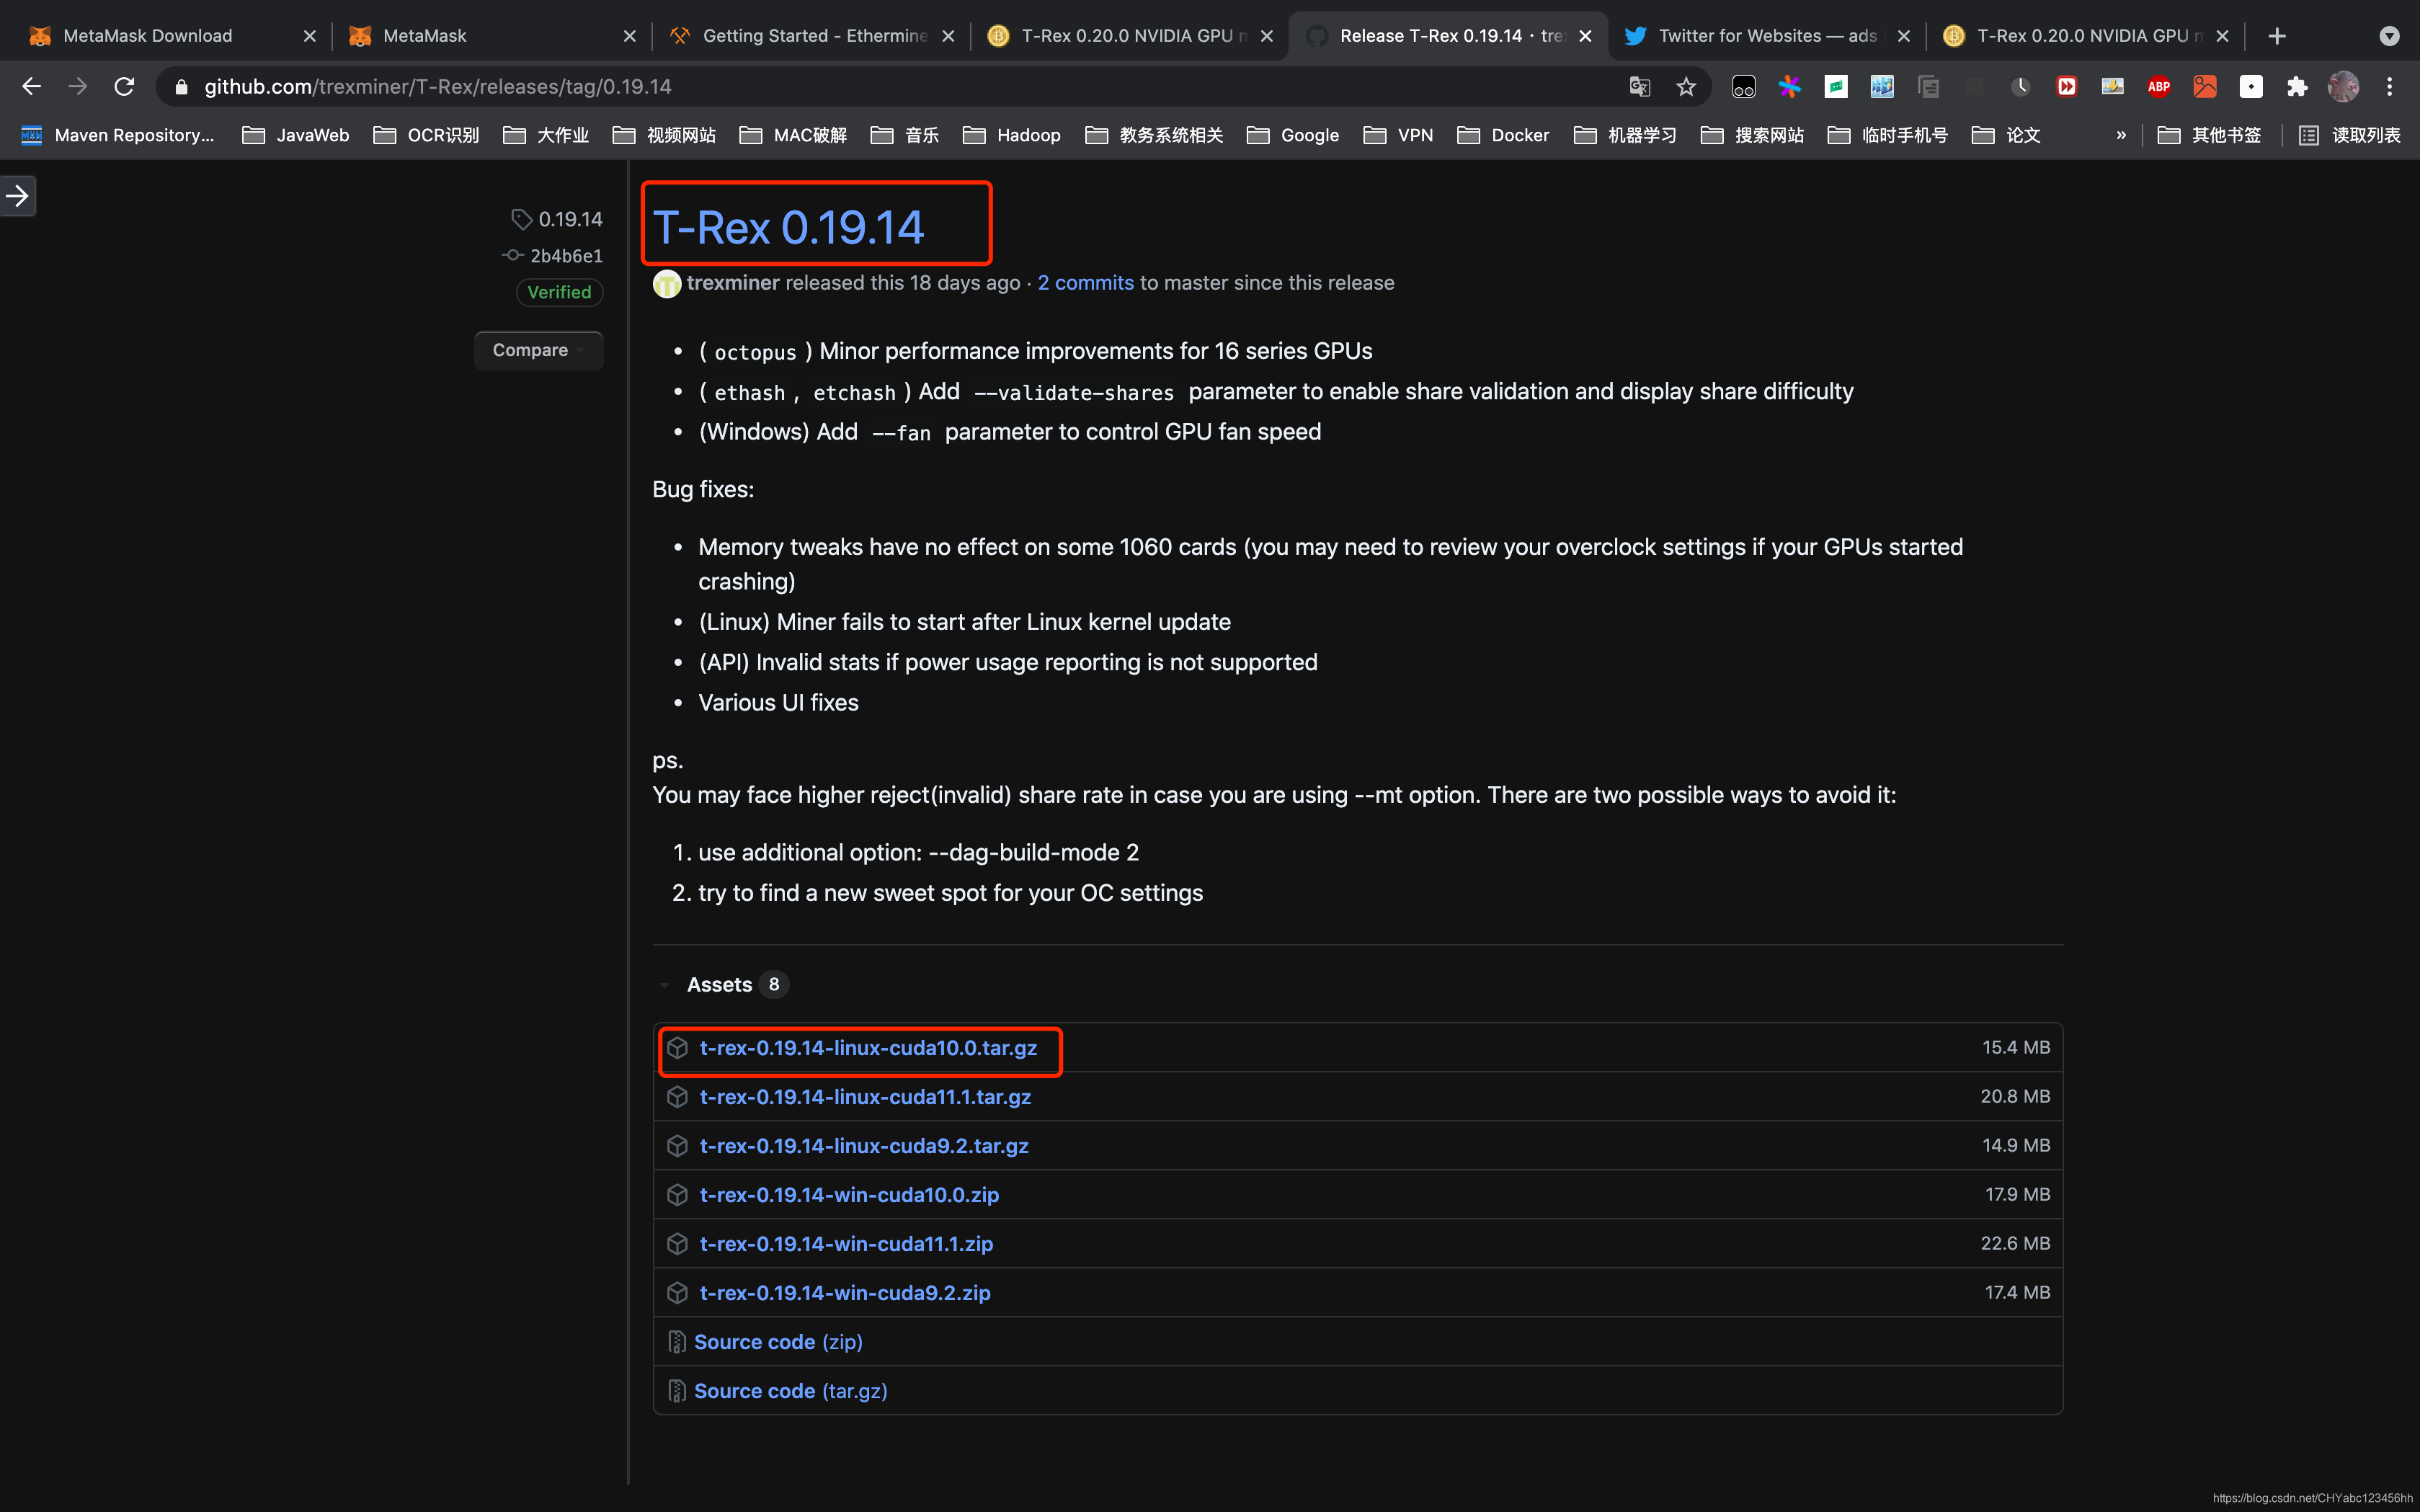This screenshot has height=1512, width=2420.
Task: Click the package icon beside linux-cuda10.0.tar.gz
Action: [677, 1048]
